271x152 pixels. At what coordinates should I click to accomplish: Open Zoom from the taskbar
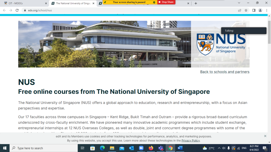click(141, 148)
